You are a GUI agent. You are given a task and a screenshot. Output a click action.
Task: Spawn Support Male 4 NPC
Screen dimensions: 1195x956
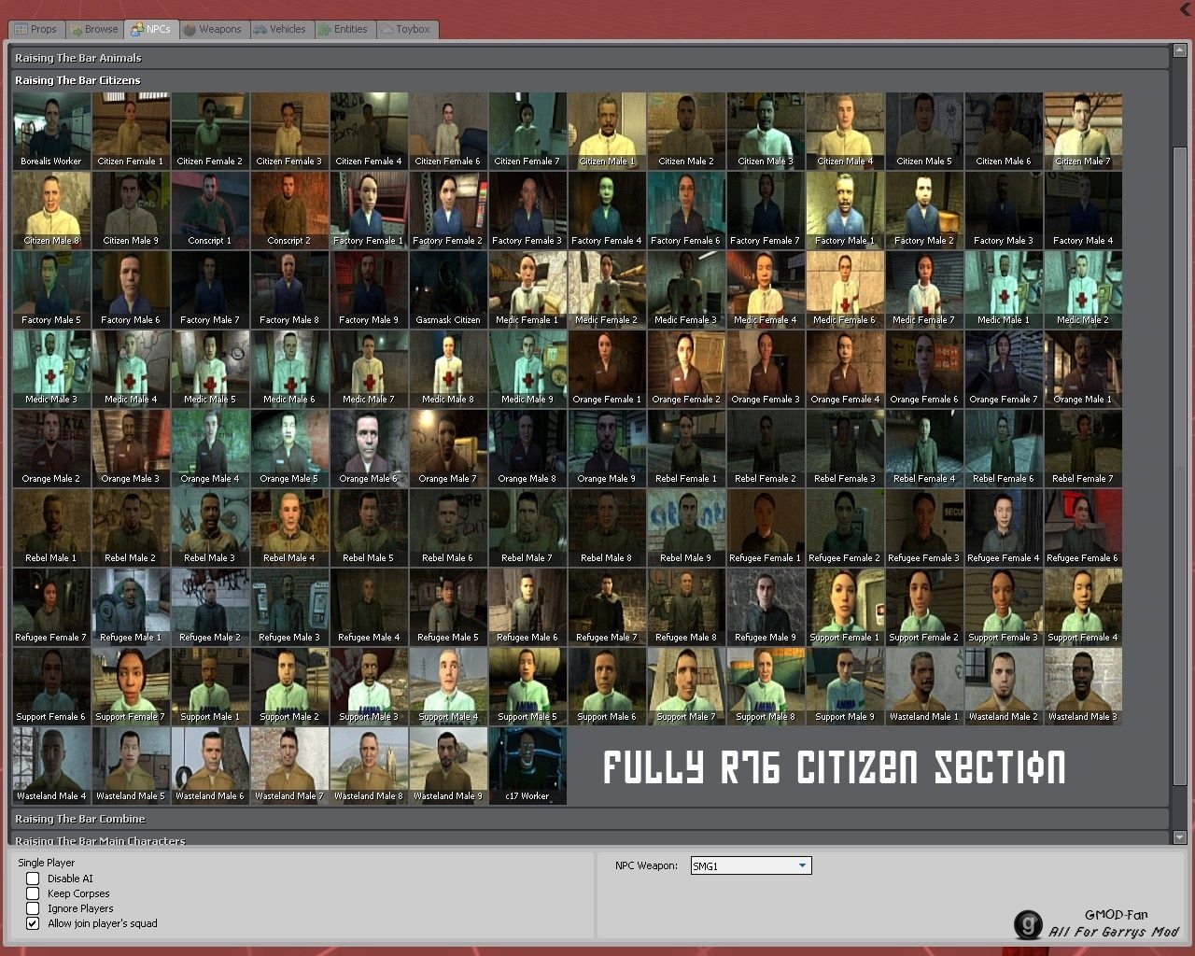[x=448, y=686]
